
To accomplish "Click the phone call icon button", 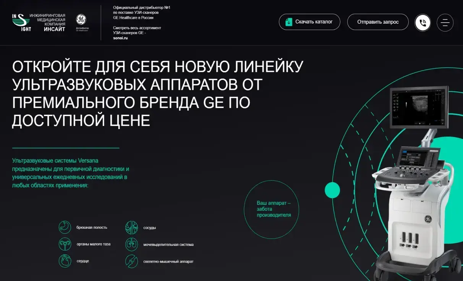I will pyautogui.click(x=423, y=23).
